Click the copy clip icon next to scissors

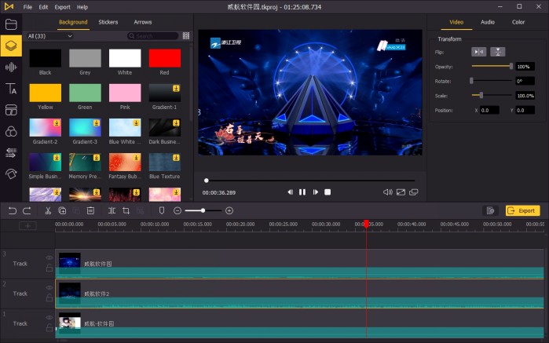coord(62,210)
